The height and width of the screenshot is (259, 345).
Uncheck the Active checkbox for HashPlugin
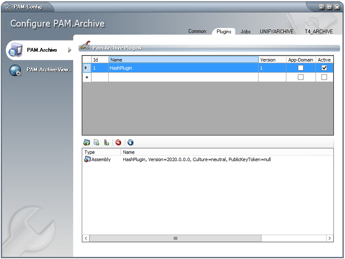click(324, 68)
